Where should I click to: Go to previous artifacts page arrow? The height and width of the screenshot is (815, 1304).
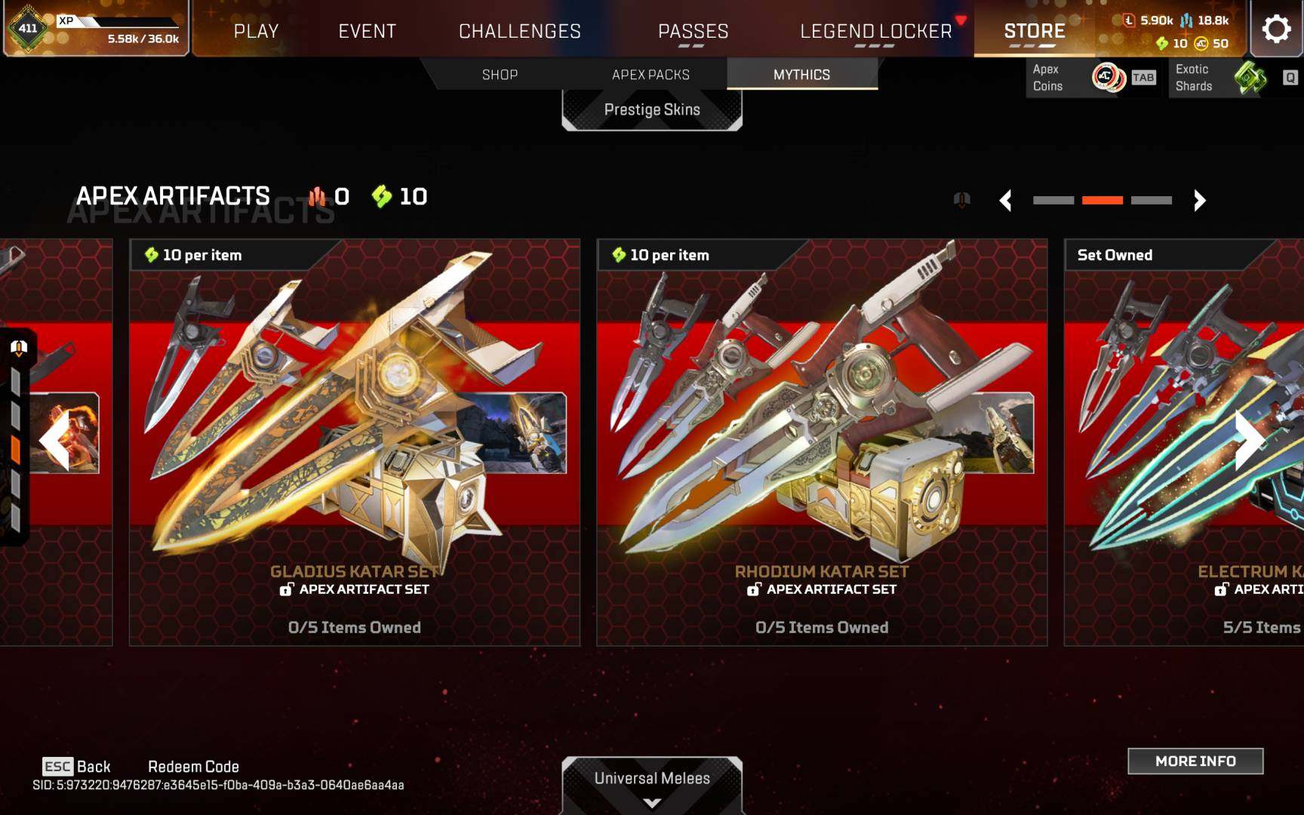tap(1005, 201)
